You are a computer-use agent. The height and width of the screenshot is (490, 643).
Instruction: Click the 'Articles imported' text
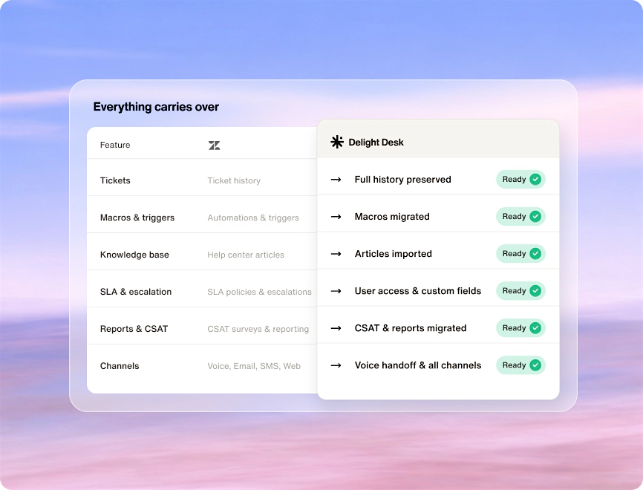tap(394, 254)
